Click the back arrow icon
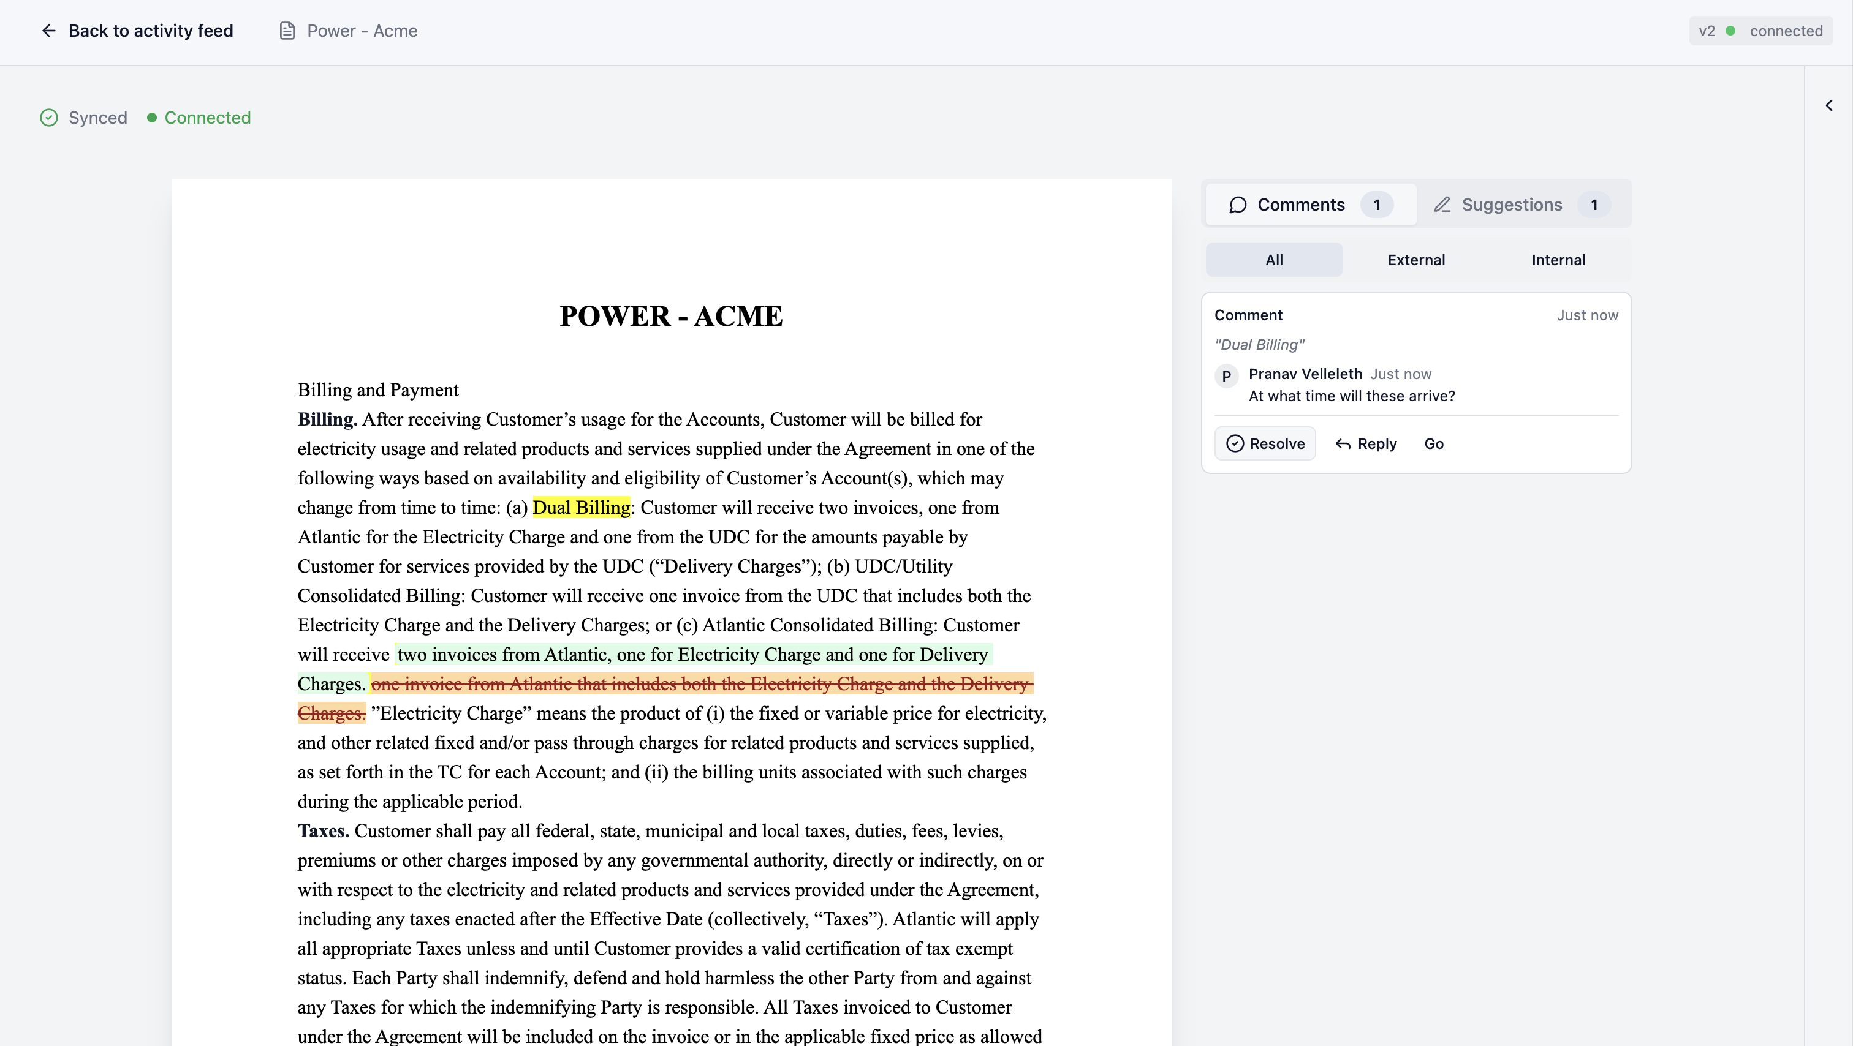Image resolution: width=1853 pixels, height=1046 pixels. [48, 31]
